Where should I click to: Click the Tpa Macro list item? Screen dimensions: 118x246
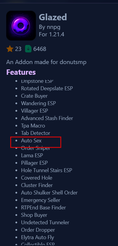[33, 126]
